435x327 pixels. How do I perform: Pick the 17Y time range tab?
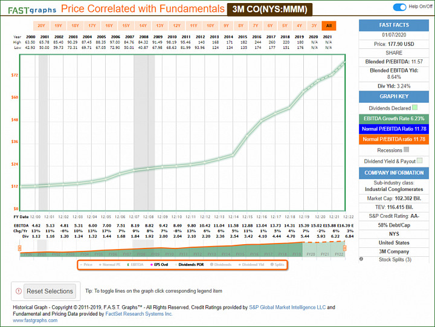pos(92,26)
